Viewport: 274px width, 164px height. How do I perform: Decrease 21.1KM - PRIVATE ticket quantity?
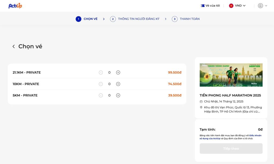(x=101, y=72)
